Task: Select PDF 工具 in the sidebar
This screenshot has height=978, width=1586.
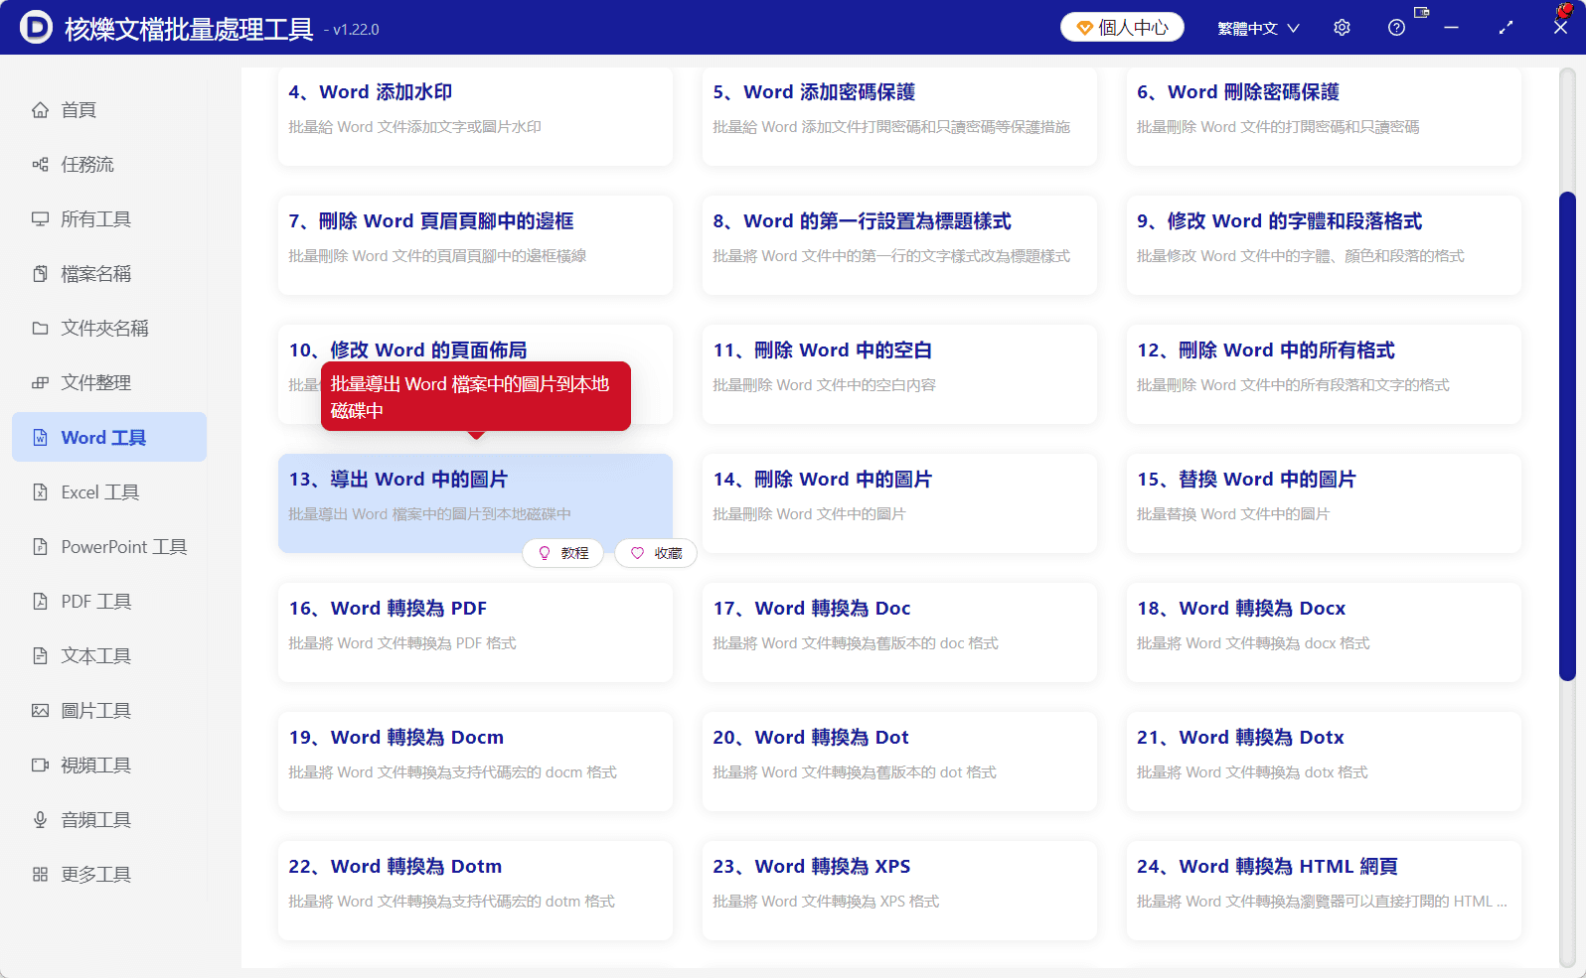Action: (x=109, y=602)
